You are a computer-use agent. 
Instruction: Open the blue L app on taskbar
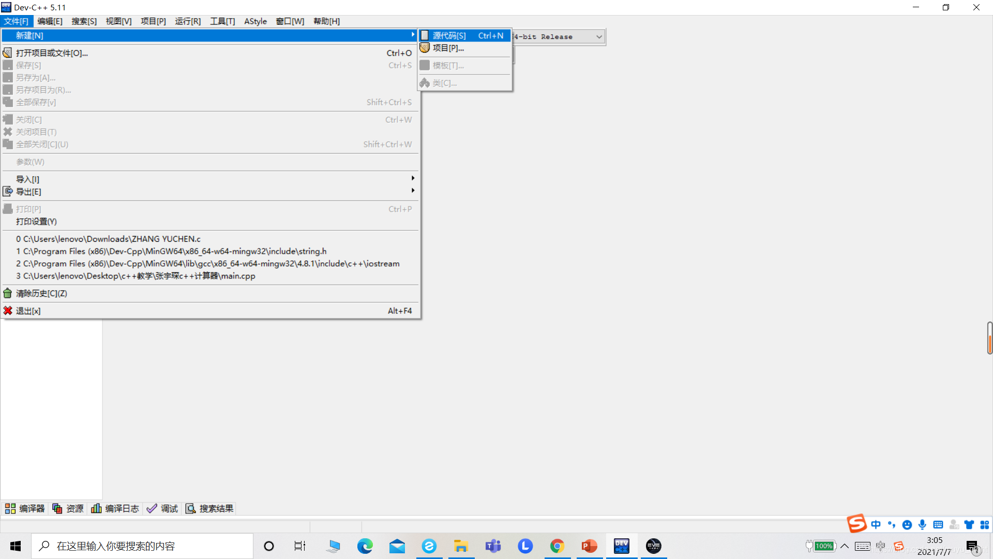click(x=525, y=546)
